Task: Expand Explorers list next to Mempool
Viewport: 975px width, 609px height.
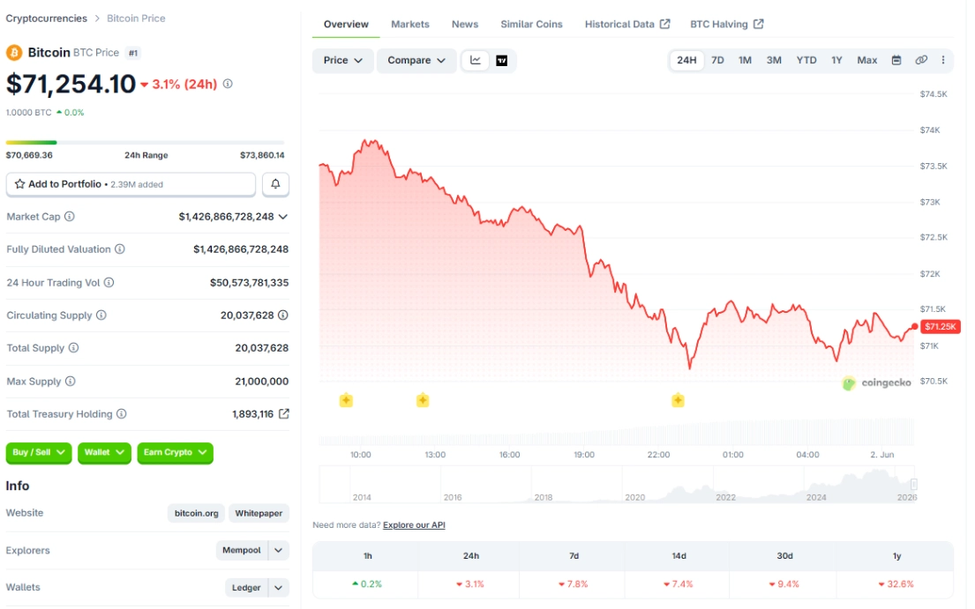Action: tap(279, 550)
